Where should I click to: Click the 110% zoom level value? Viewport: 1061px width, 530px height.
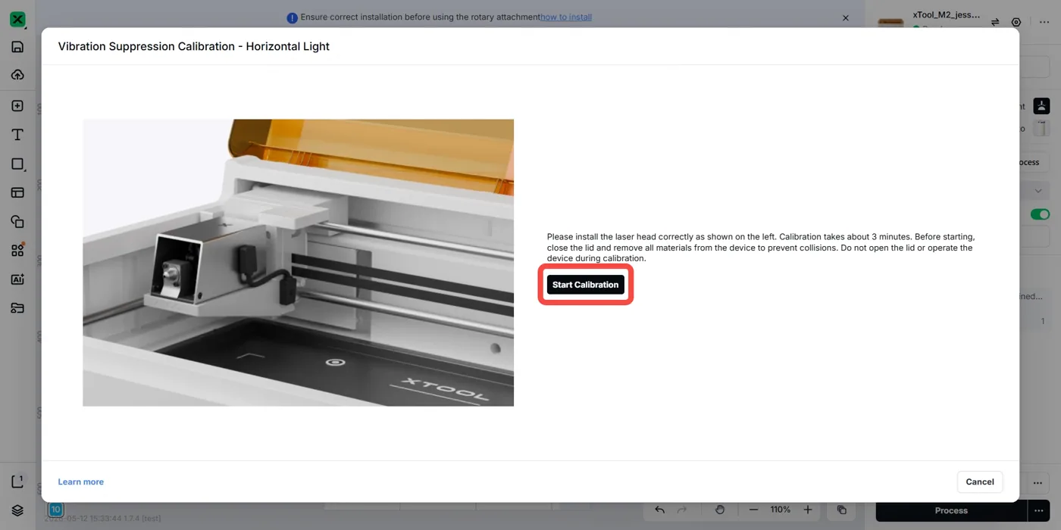coord(781,510)
